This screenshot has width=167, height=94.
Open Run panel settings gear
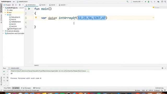point(162,68)
